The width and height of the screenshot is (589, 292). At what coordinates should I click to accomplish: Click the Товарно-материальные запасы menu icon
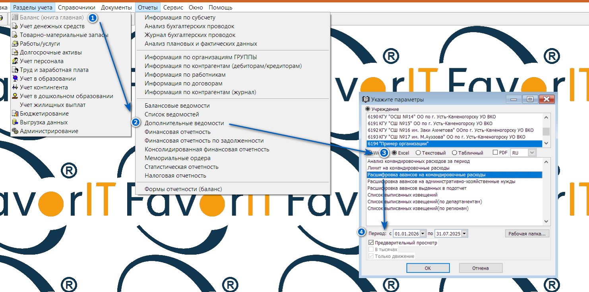point(15,35)
